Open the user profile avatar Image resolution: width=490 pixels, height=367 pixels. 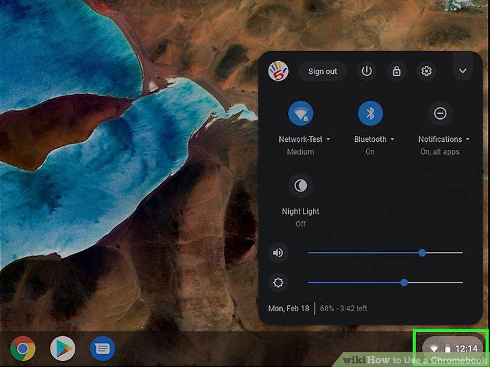pos(278,71)
